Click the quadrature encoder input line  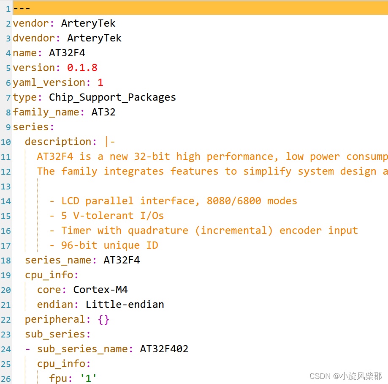pos(203,230)
